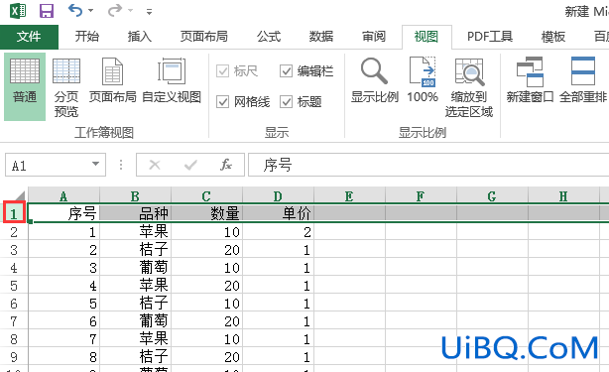Select the 视图 tab

426,37
